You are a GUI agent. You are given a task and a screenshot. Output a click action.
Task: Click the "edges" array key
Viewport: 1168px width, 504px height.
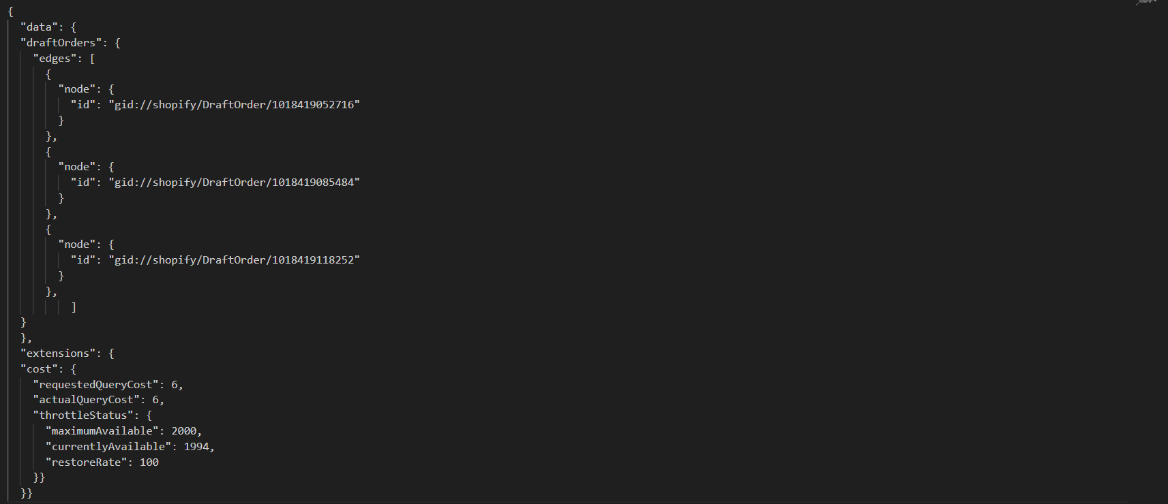click(55, 59)
